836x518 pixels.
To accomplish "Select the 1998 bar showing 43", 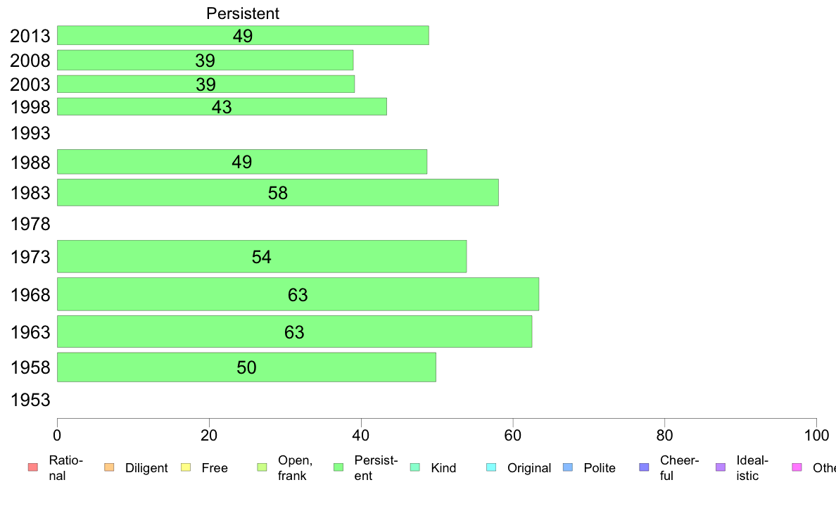I will coord(222,107).
